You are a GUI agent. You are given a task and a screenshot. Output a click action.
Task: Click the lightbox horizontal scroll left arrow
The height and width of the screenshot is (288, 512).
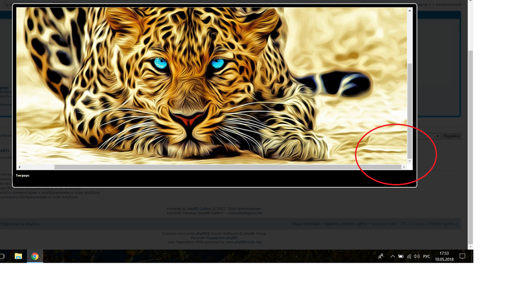click(19, 167)
